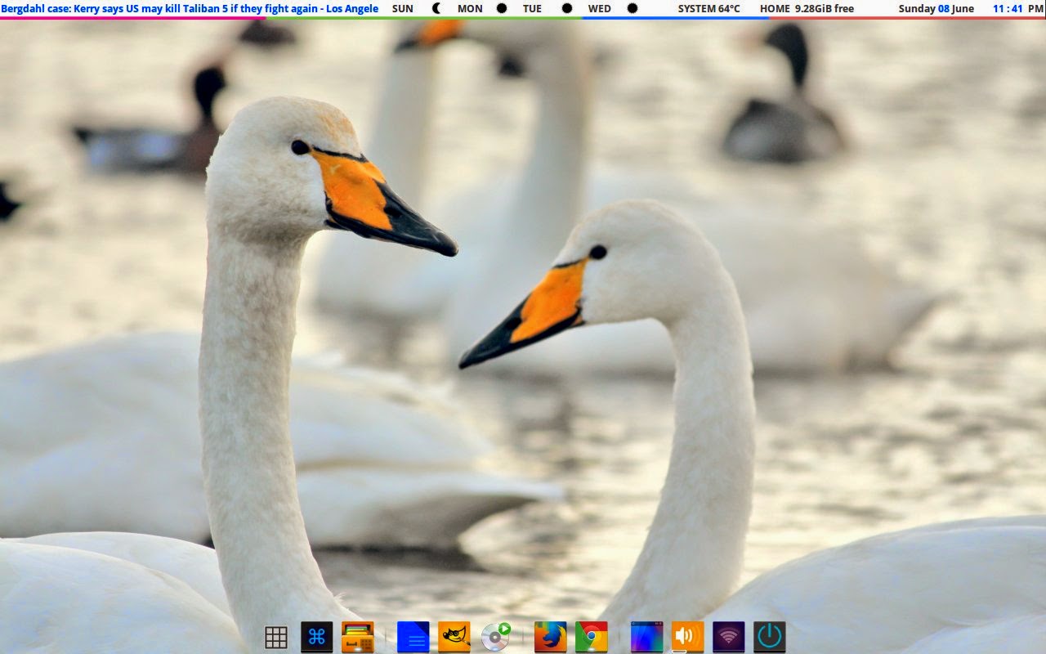Click the orange volume speaker icon
The height and width of the screenshot is (654, 1046).
coord(688,637)
